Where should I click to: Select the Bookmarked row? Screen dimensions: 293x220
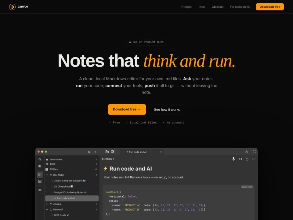pyautogui.click(x=72, y=159)
